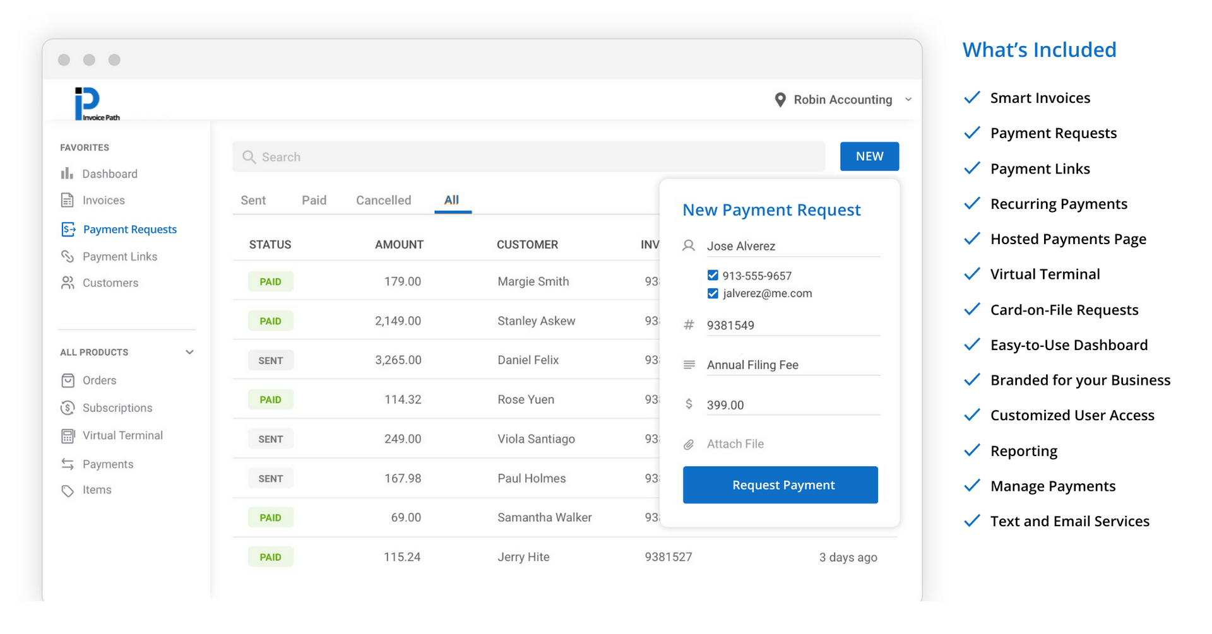Uncheck the jalverez@me.com email option

(x=712, y=293)
